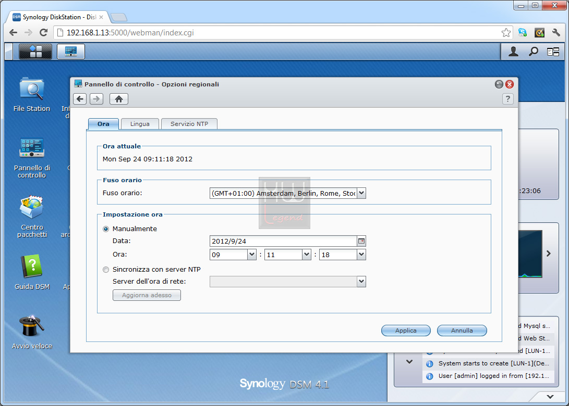Select the Control Panel taskbar button
Screen dimensions: 569x406
[71, 52]
